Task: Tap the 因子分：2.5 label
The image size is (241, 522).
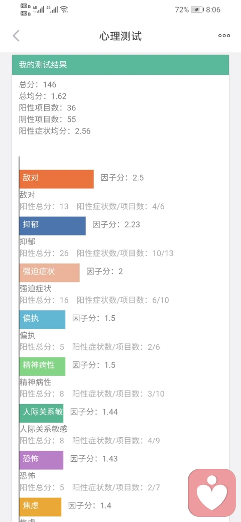Action: [122, 178]
